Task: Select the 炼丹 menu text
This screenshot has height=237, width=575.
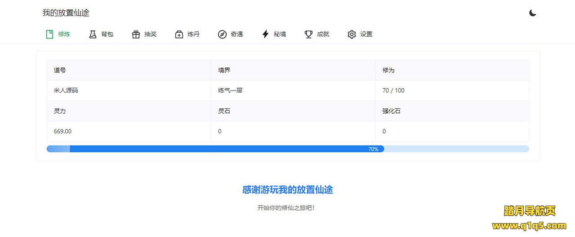Action: point(194,34)
